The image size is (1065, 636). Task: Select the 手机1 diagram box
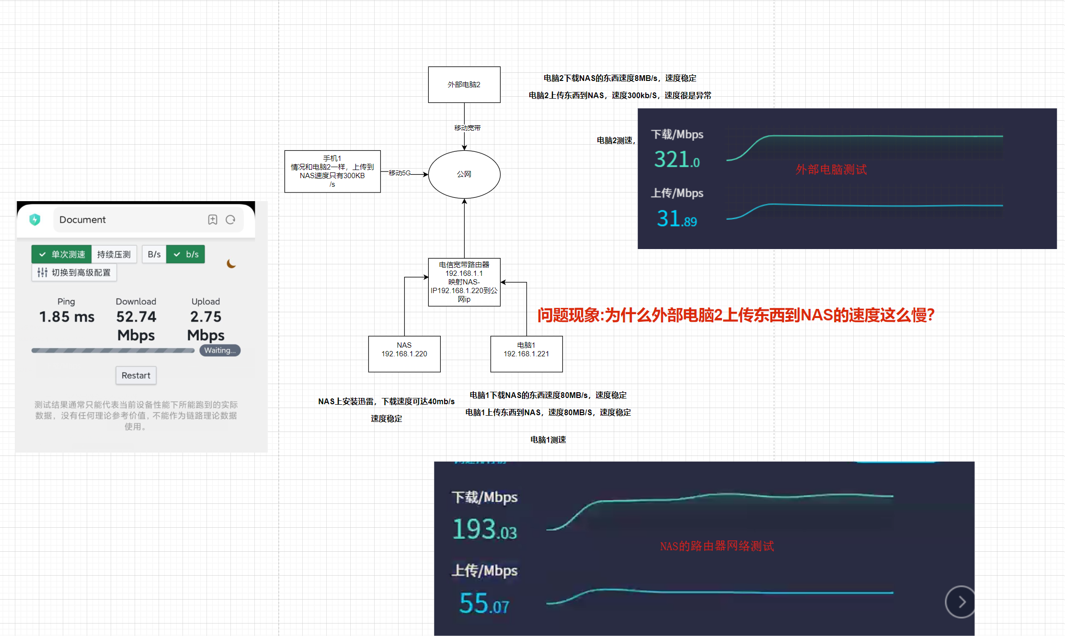pos(332,171)
